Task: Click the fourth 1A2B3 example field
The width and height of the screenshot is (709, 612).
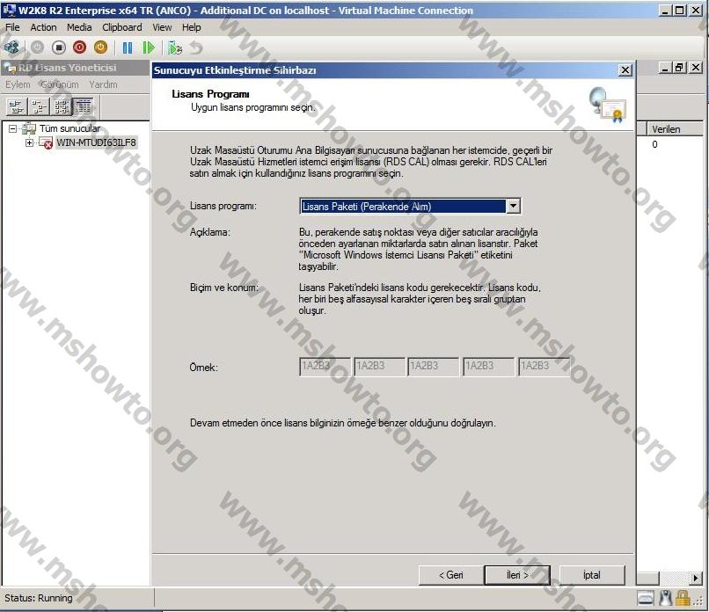Action: (x=489, y=367)
